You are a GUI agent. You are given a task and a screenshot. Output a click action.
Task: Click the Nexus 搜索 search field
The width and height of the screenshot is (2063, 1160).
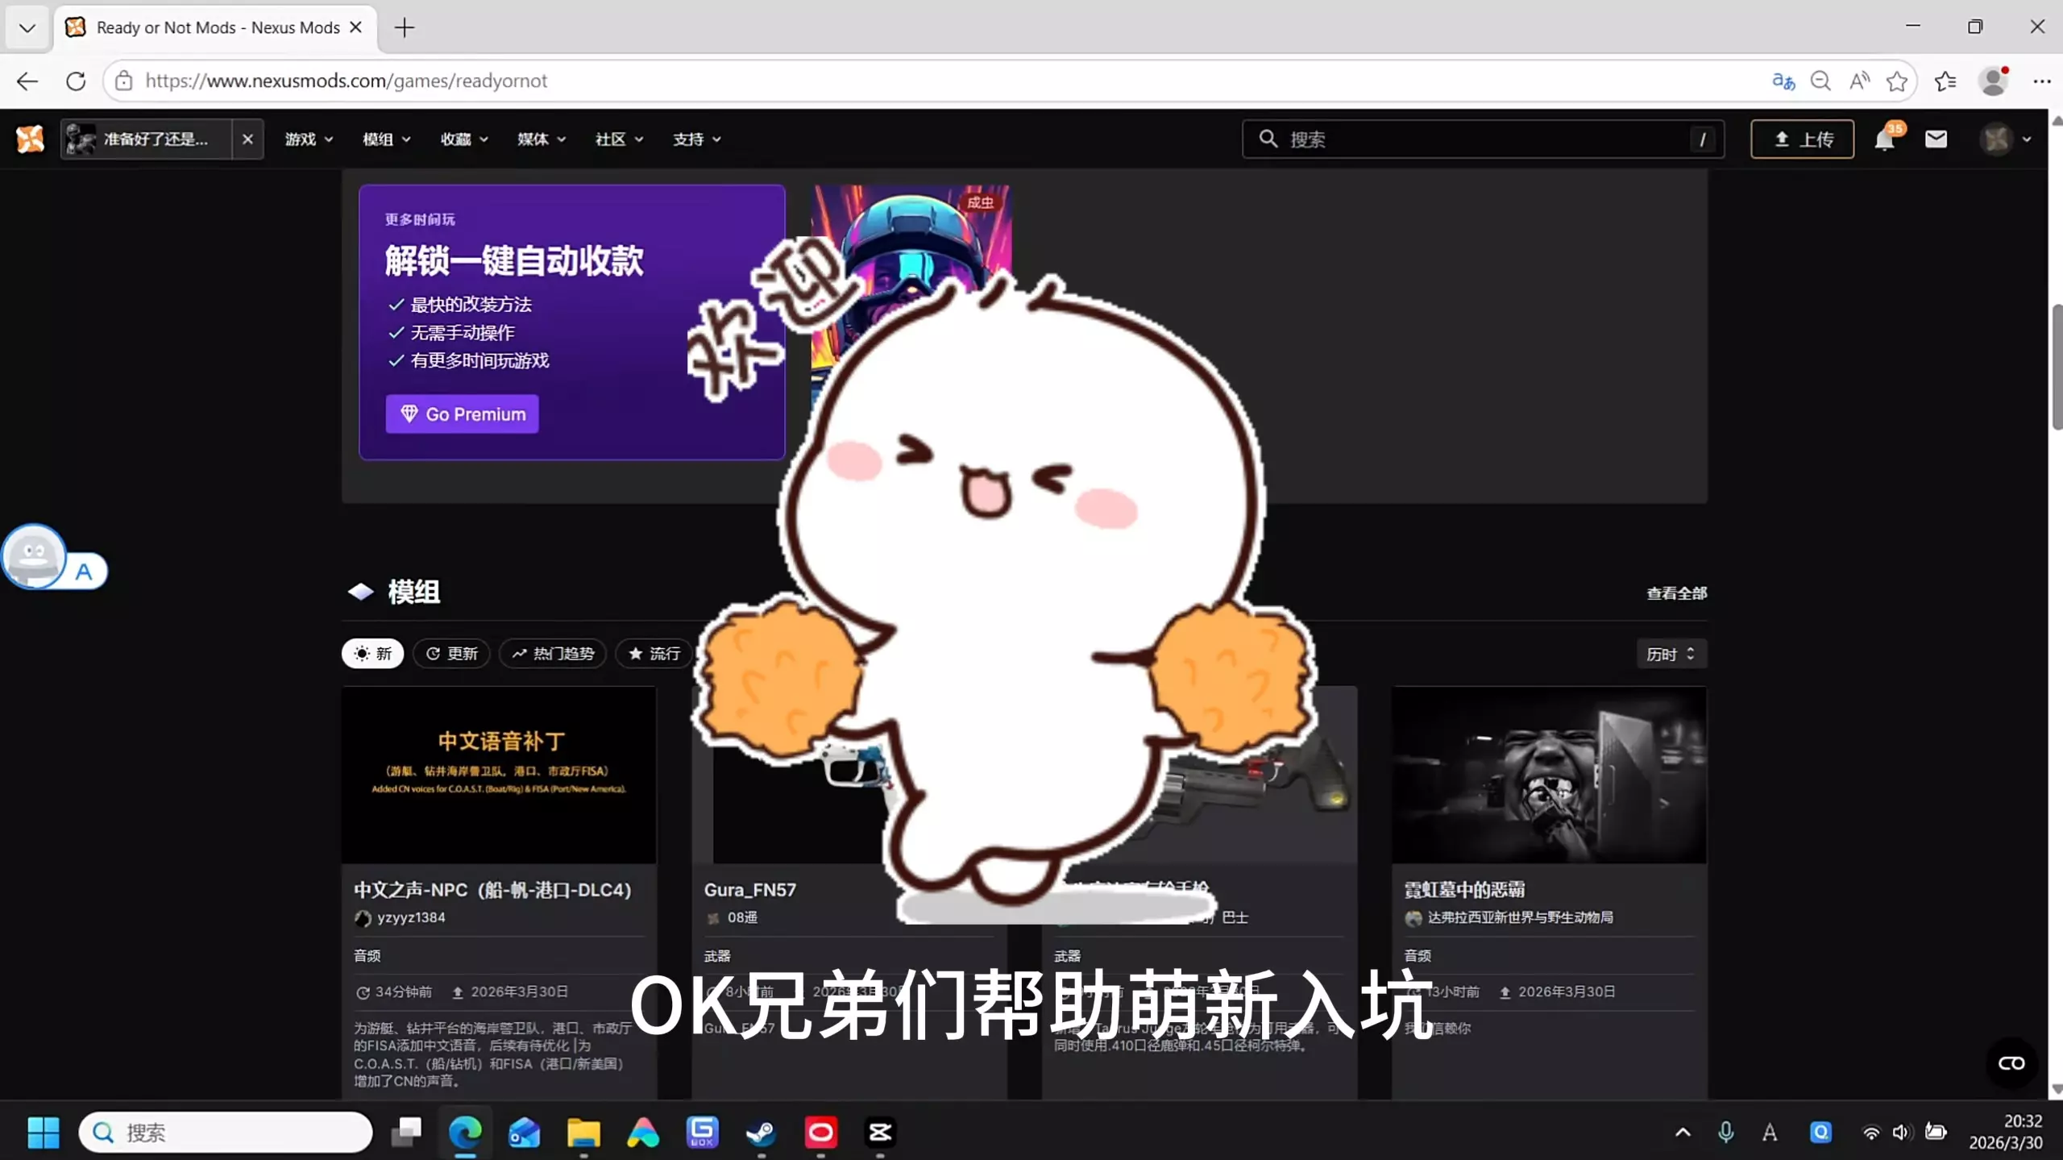[1483, 139]
